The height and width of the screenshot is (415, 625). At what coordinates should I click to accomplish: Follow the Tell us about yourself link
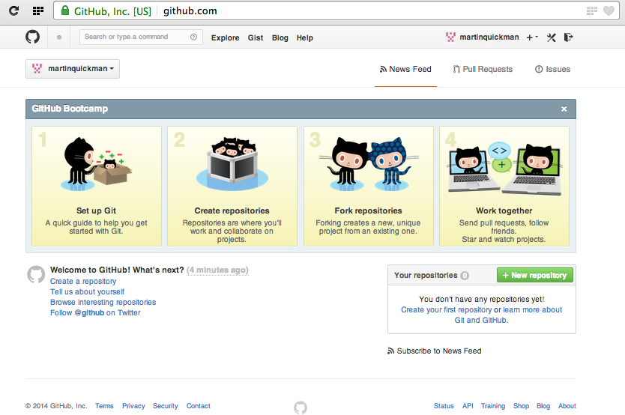tap(87, 292)
